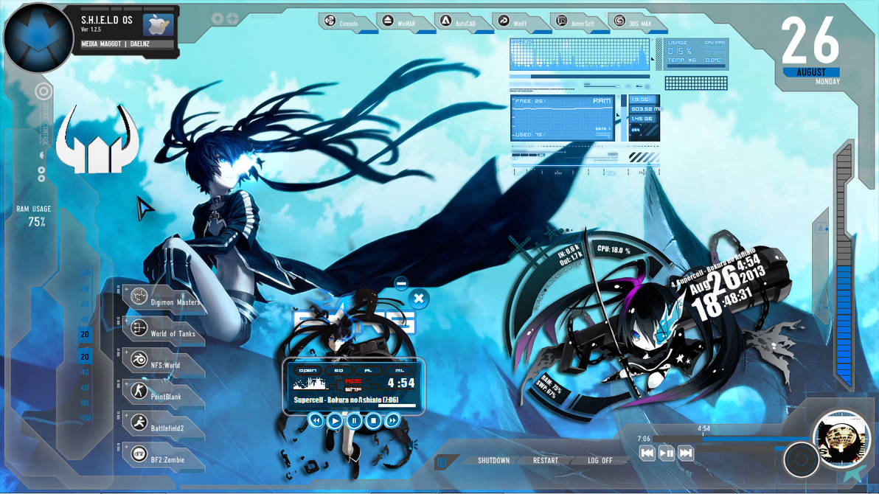Open the PL playlist in the music player
The height and width of the screenshot is (494, 879).
(368, 370)
